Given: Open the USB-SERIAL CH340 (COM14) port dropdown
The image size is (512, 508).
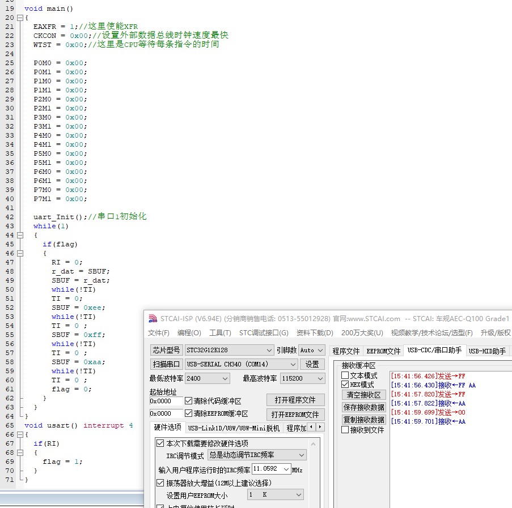Looking at the screenshot, I should 242,364.
